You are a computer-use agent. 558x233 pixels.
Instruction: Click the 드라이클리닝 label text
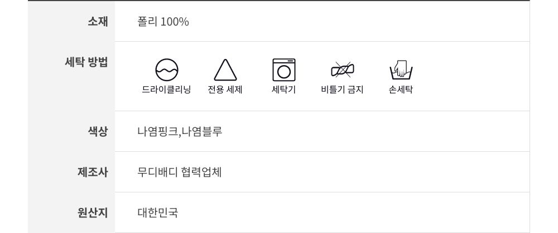point(166,90)
